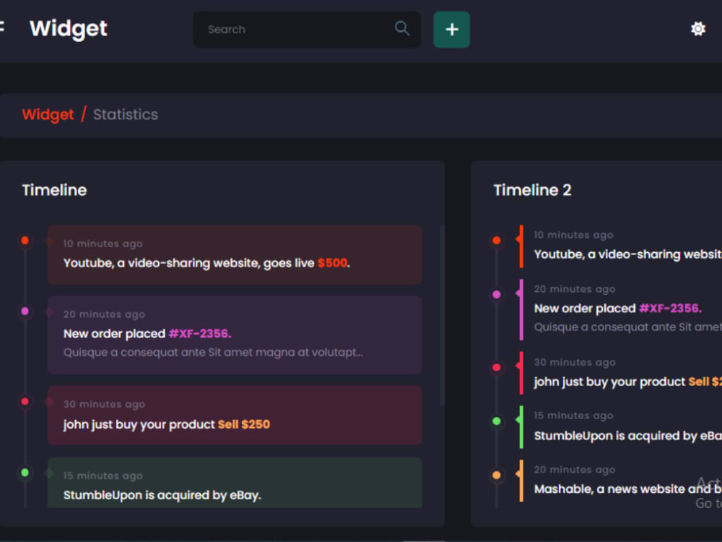
Task: Select red timeline dot for john entry in Timeline
Action: (x=25, y=401)
